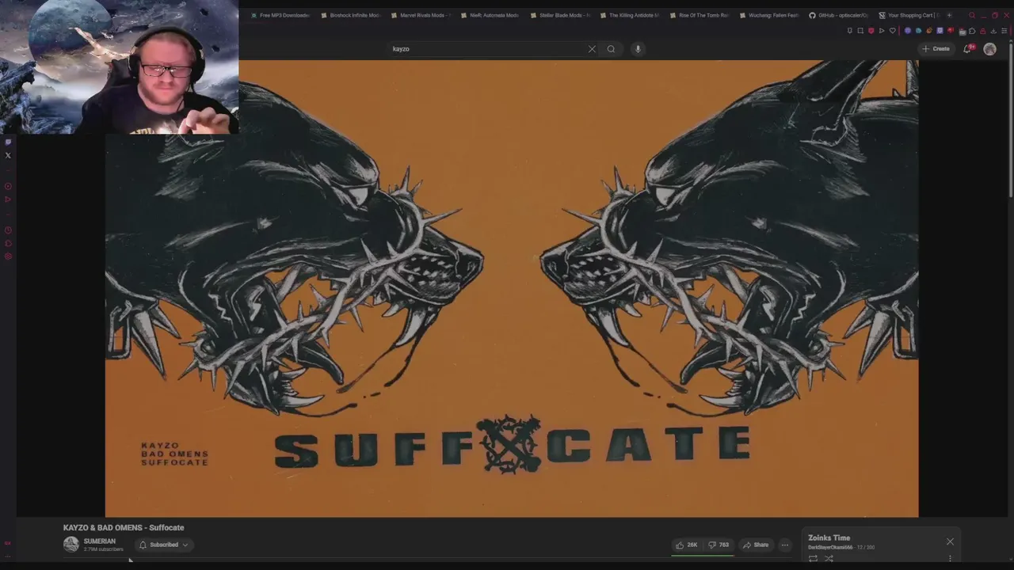Click the red ad-blocker shield icon
Viewport: 1014px width, 570px height.
[x=871, y=31]
